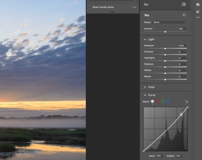
Task: Click the selected curve control point
Action: [181, 114]
